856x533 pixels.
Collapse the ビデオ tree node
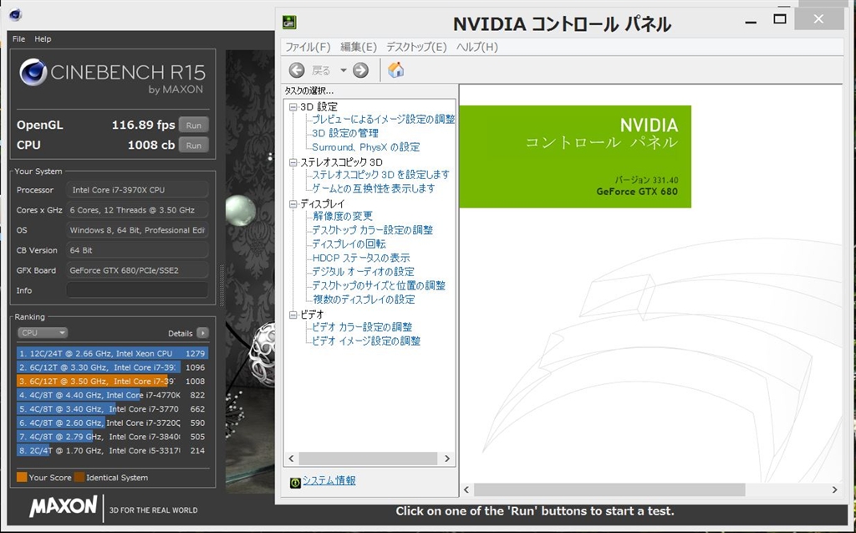click(293, 315)
